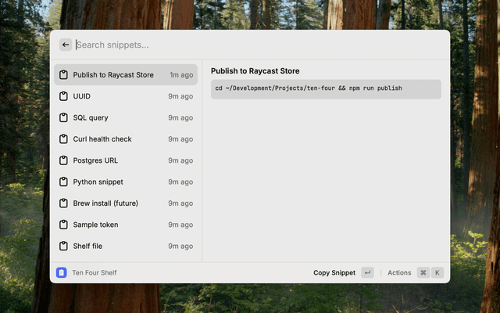This screenshot has width=500, height=313.
Task: Click clipboard icon beside Postgres URL
Action: (x=63, y=160)
